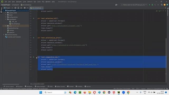The width and height of the screenshot is (169, 95).
Task: Expand External Libraries node
Action: [x=4, y=35]
